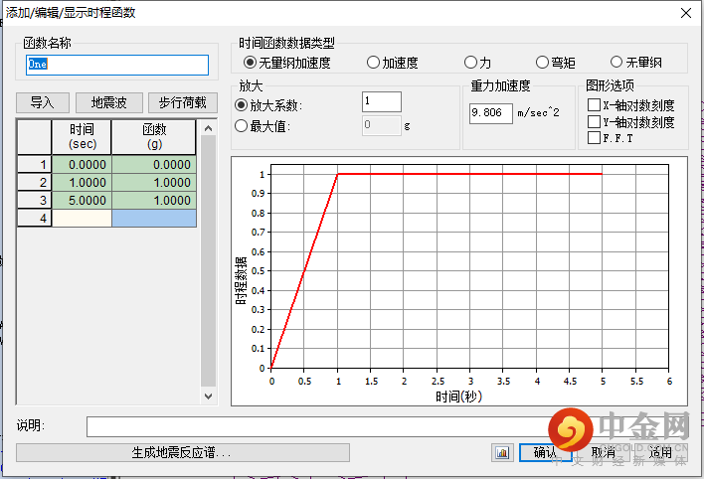Select row 2 time cell 1.0000
Screen dimensions: 704x479
point(82,182)
